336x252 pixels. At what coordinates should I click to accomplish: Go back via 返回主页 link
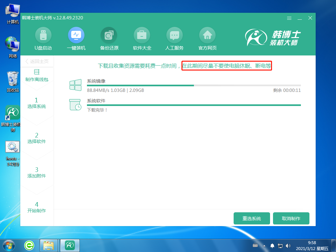(37, 61)
